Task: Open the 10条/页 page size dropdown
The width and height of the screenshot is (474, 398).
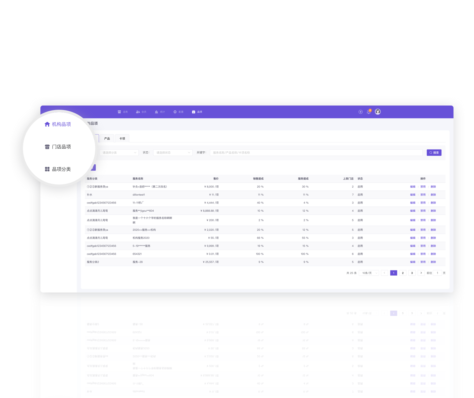Action: pos(369,273)
